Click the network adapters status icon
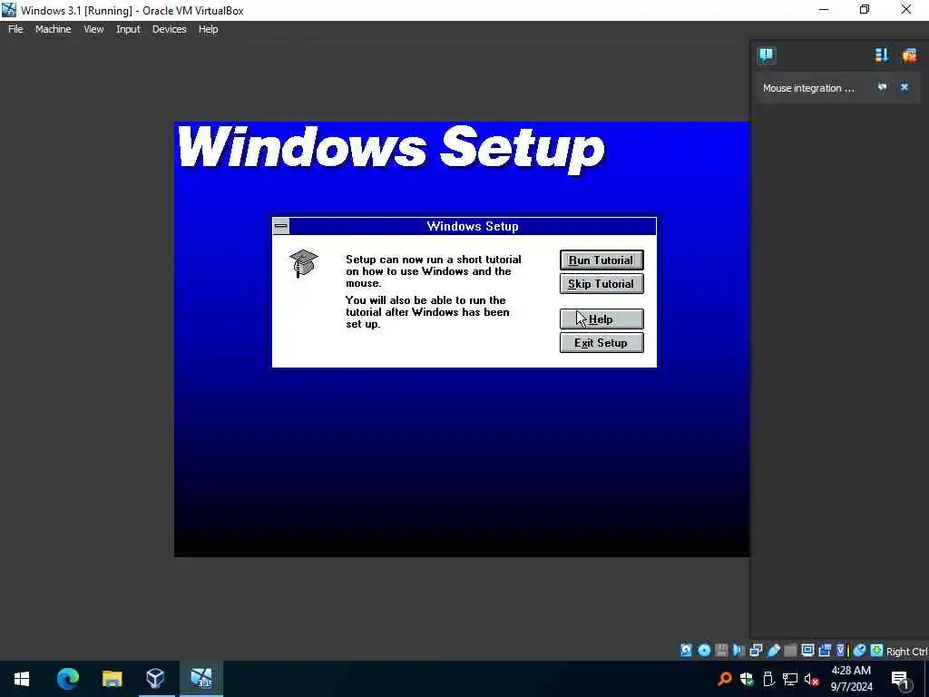929x697 pixels. 756,650
